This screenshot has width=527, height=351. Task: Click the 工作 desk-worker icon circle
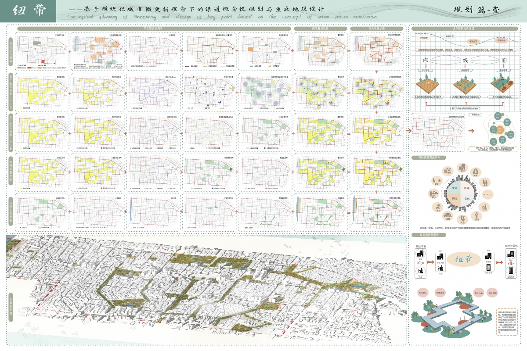485,206
